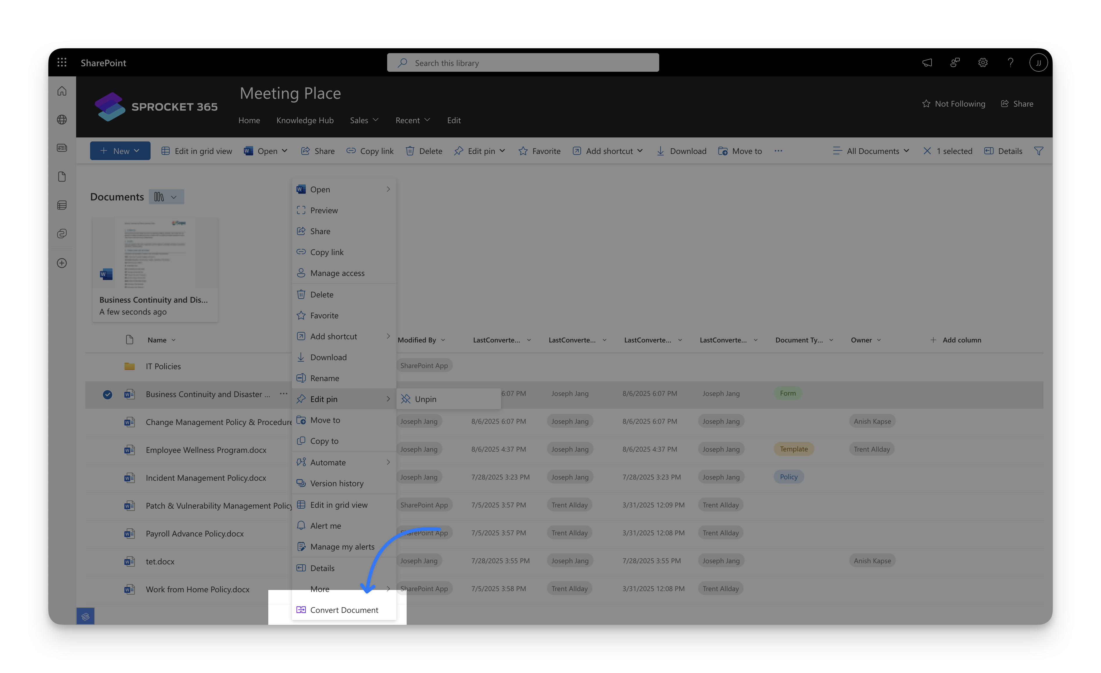Open All Documents view dropdown
Viewport: 1101px width, 673px height.
point(871,151)
